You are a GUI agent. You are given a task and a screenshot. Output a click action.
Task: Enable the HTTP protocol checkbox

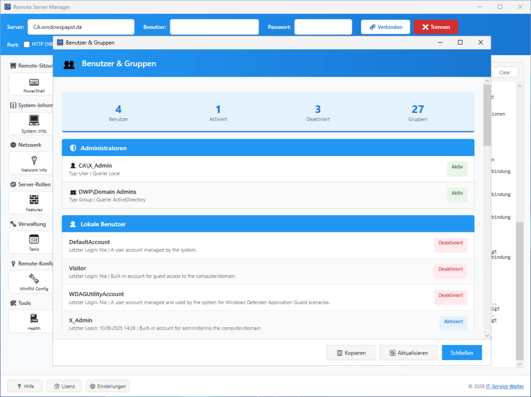(x=25, y=45)
